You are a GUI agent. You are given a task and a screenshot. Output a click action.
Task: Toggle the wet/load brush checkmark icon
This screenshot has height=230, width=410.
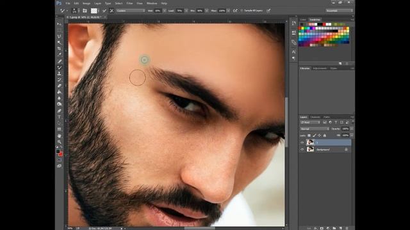pos(104,11)
